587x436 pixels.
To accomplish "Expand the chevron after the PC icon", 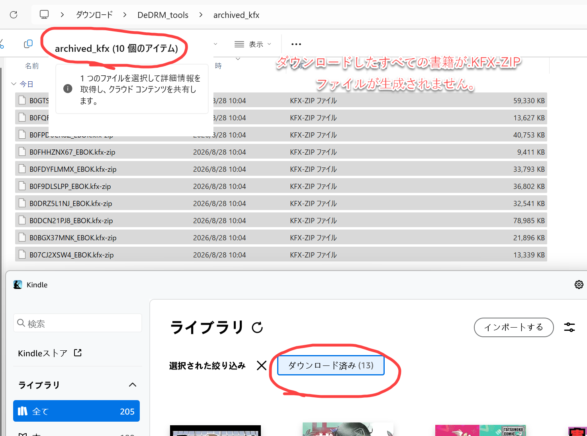I will [x=62, y=15].
